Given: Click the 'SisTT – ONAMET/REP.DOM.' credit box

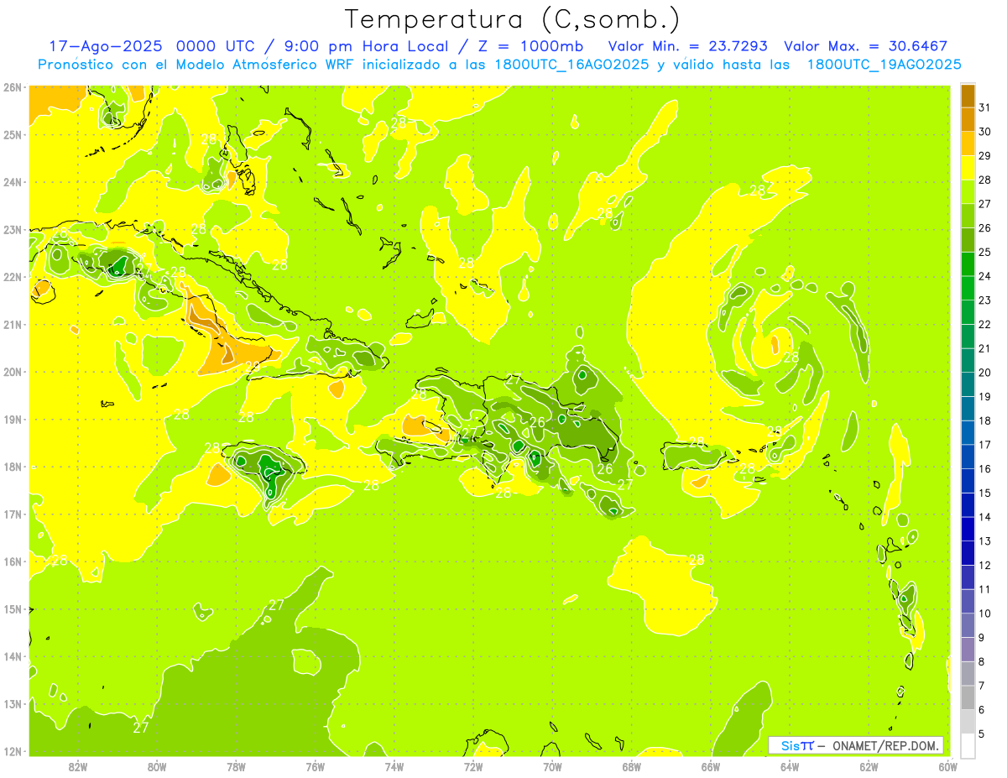Looking at the screenshot, I should pyautogui.click(x=856, y=745).
